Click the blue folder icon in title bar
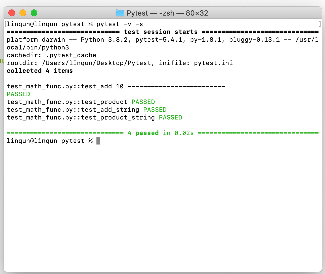The width and height of the screenshot is (325, 274). (120, 13)
